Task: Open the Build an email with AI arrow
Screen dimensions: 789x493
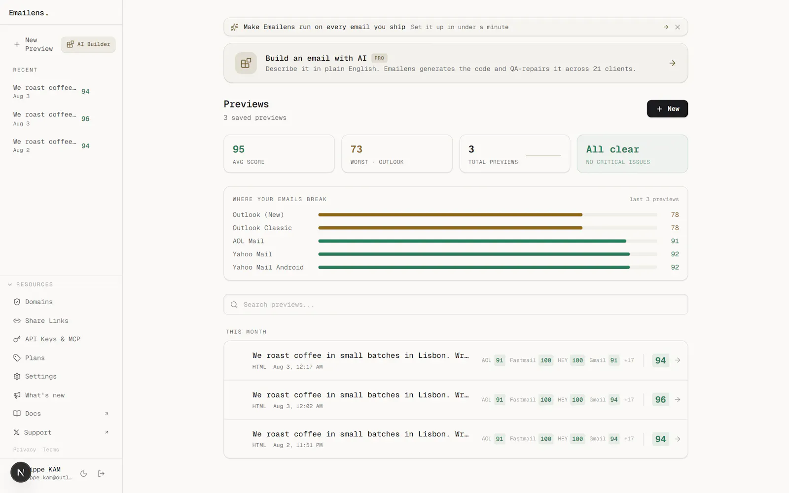Action: [672, 63]
